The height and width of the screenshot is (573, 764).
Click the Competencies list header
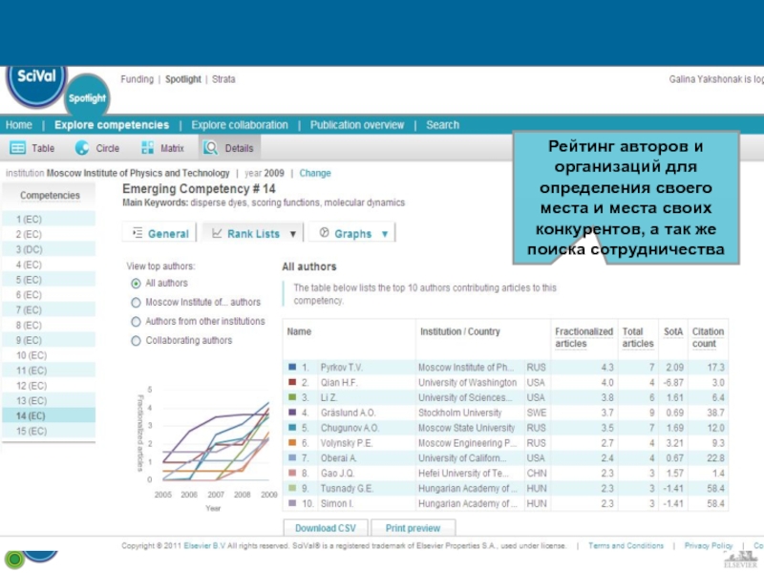[x=50, y=195]
